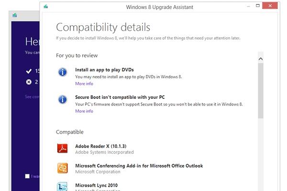Click the See compatibility details link in the purple panel
Screen dimensions: 287x191
coord(32,96)
